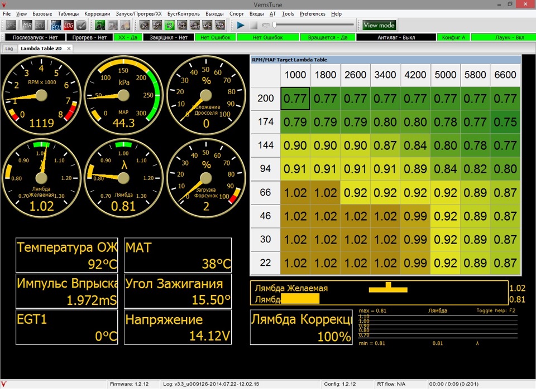Viewport: 536px width, 389px height.
Task: Click the green refresh arrows icon
Action: (x=100, y=25)
